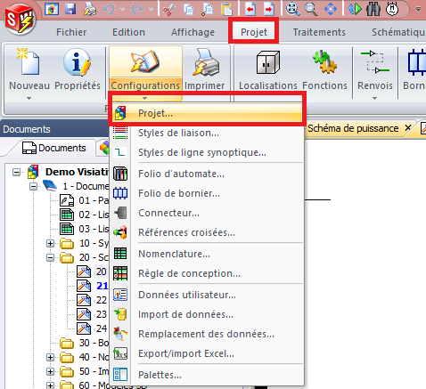Screen dimensions: 426x389
Task: Click the Born terminal strip ribbon icon
Action: point(416,63)
